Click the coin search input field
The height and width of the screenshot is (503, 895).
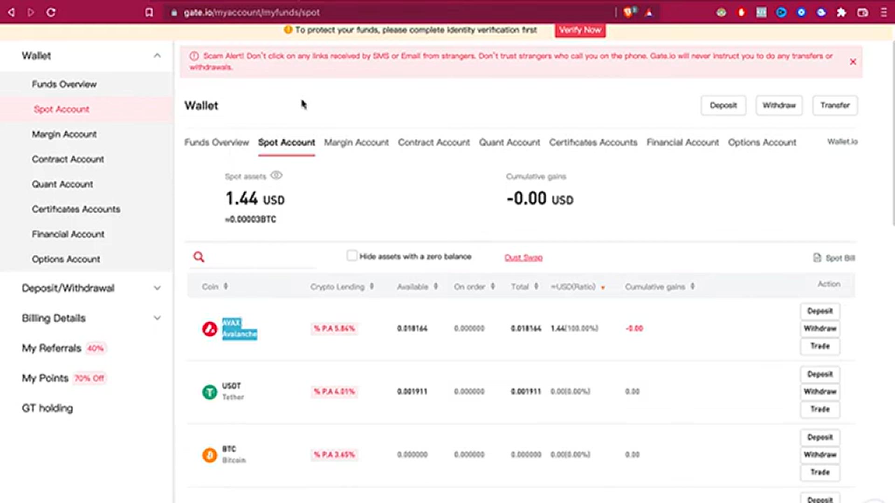pos(261,257)
